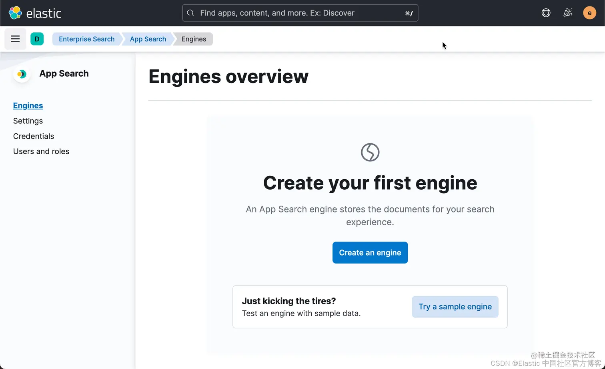Open the hamburger navigation menu

click(15, 39)
